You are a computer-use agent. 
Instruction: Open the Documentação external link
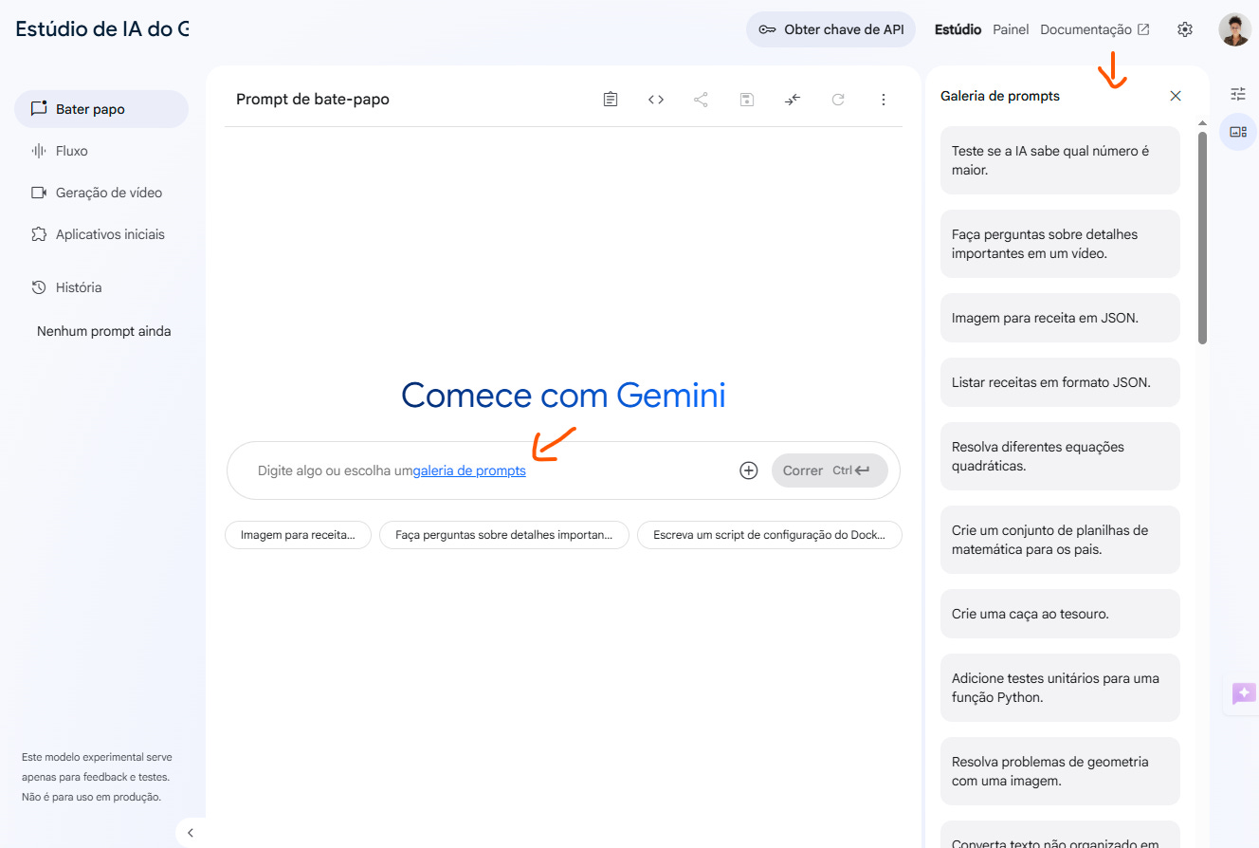[x=1095, y=29]
